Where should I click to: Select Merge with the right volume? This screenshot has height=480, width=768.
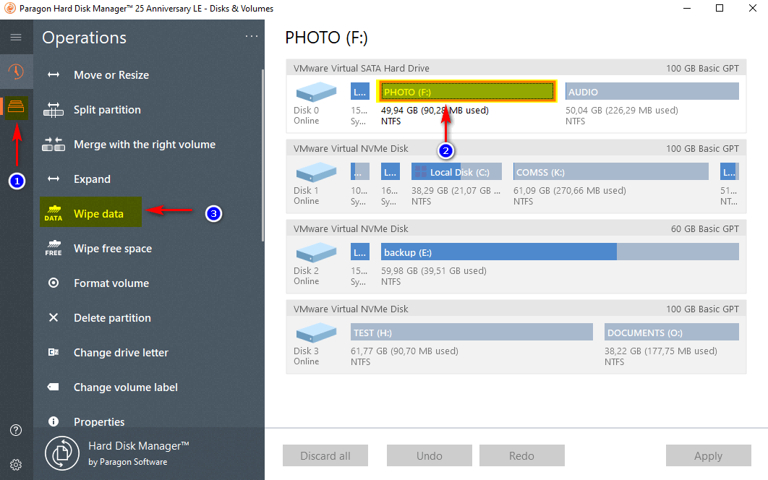(x=145, y=145)
